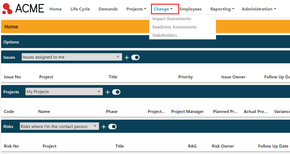Open the 'Issues assigned to me' dropdown

[72, 57]
